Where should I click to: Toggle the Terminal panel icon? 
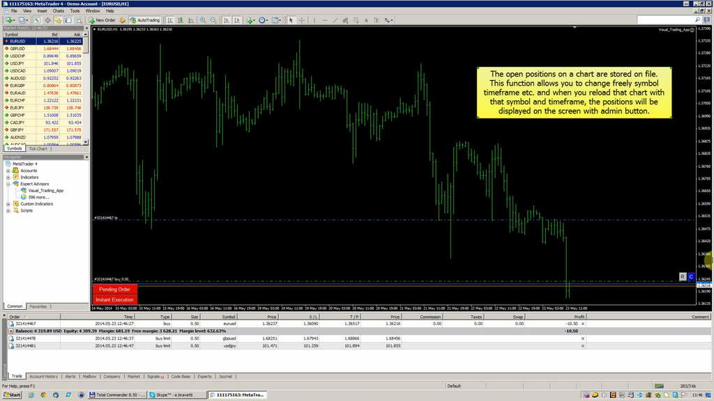pos(68,20)
